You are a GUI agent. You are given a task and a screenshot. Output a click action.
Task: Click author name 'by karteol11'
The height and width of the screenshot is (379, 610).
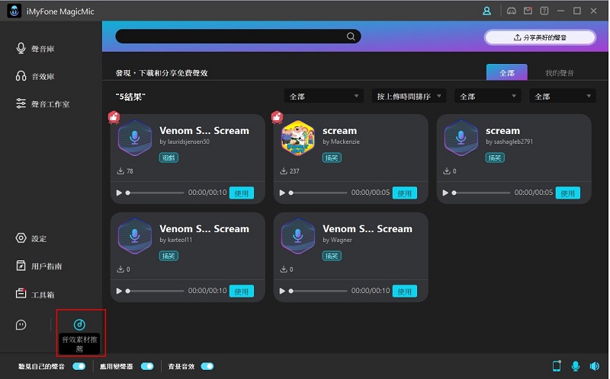[x=176, y=240]
